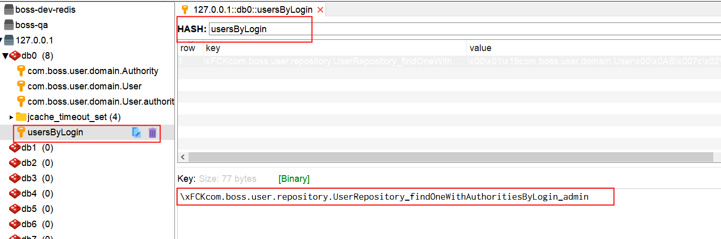Screen dimensions: 721x239
Task: Copy the usersByLogin key name icon
Action: [136, 132]
